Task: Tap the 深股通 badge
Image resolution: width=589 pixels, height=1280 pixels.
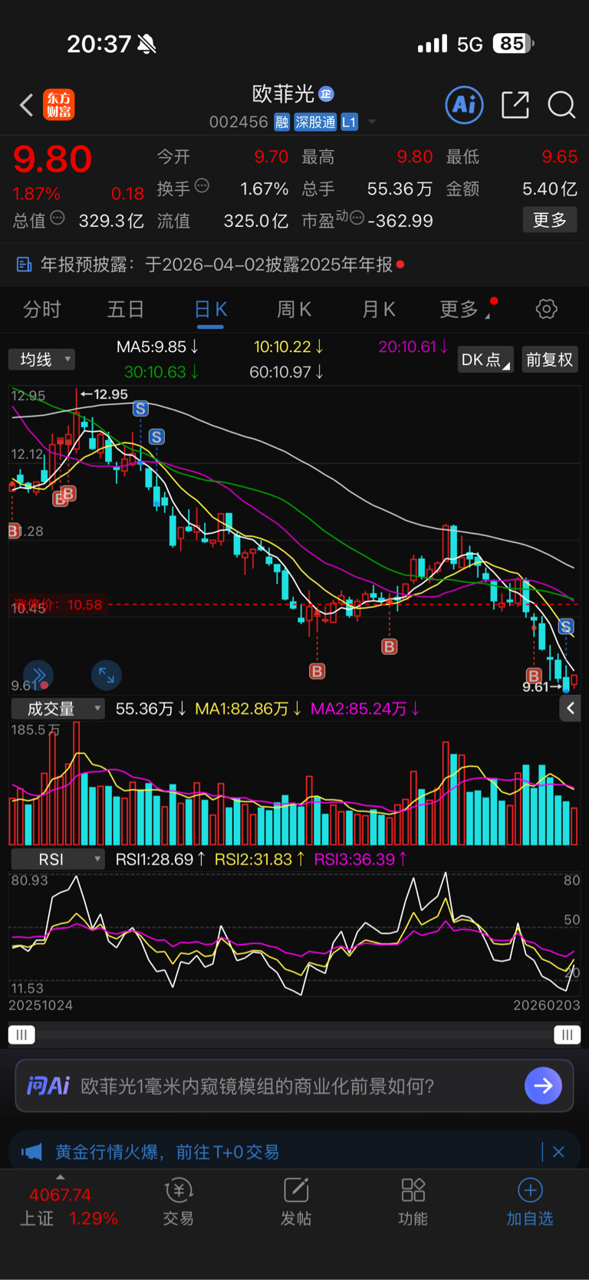Action: (x=315, y=122)
